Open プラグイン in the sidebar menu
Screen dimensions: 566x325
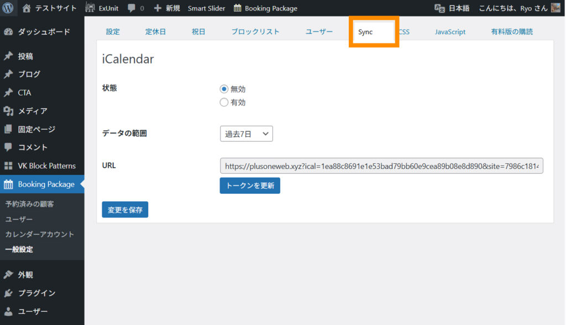tap(36, 293)
